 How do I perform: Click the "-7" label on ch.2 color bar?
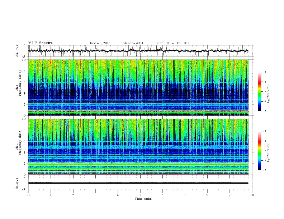pos(264,170)
